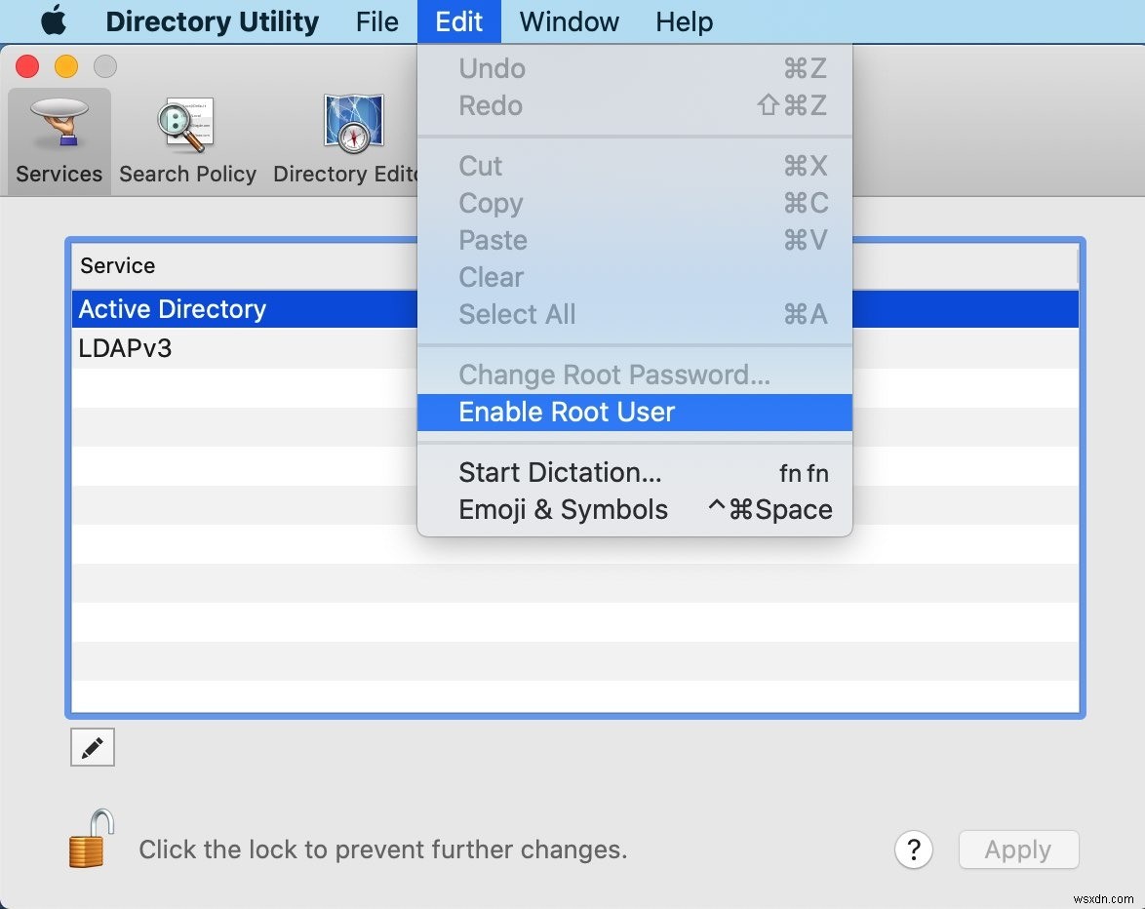Open the Apple menu
The image size is (1145, 909).
coord(54,21)
